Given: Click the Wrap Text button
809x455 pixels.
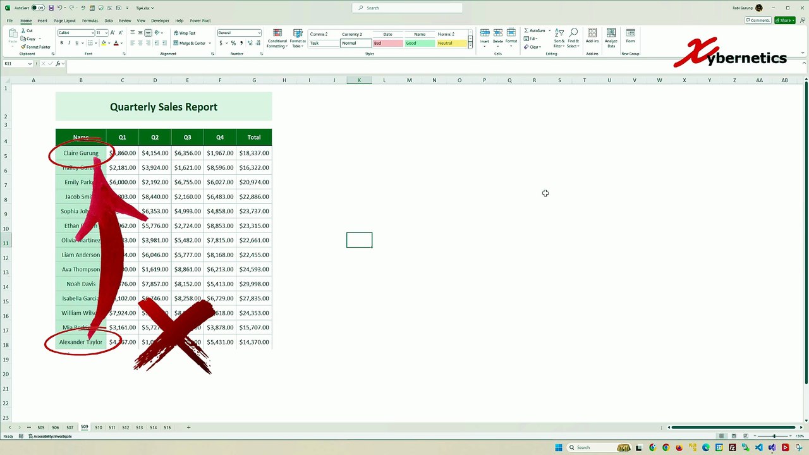Looking at the screenshot, I should (185, 33).
